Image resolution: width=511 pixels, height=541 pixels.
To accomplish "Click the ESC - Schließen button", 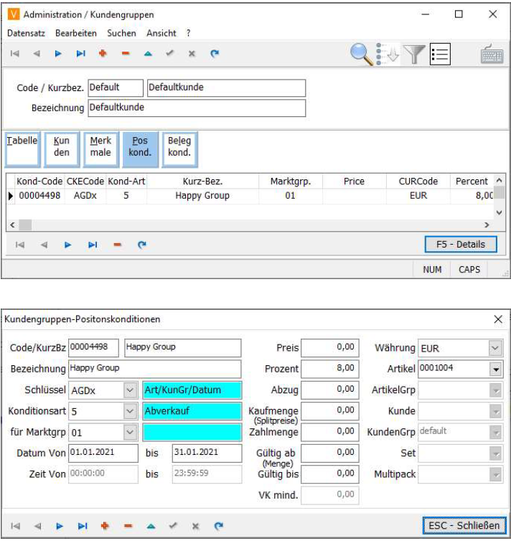I will (463, 526).
